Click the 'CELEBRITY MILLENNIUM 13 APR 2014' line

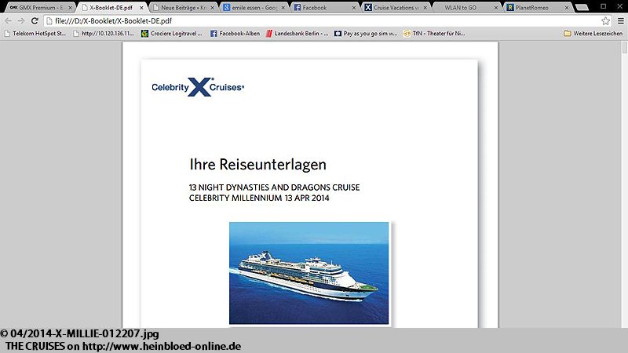(259, 198)
